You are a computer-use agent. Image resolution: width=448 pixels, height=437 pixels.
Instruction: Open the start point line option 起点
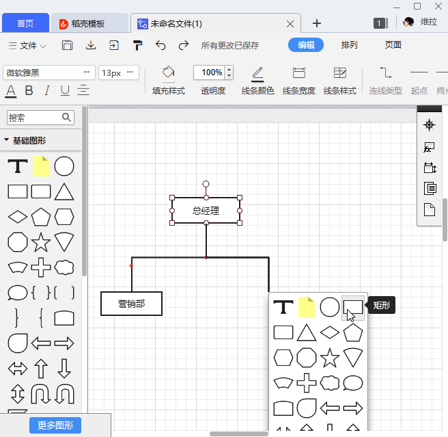tap(419, 81)
